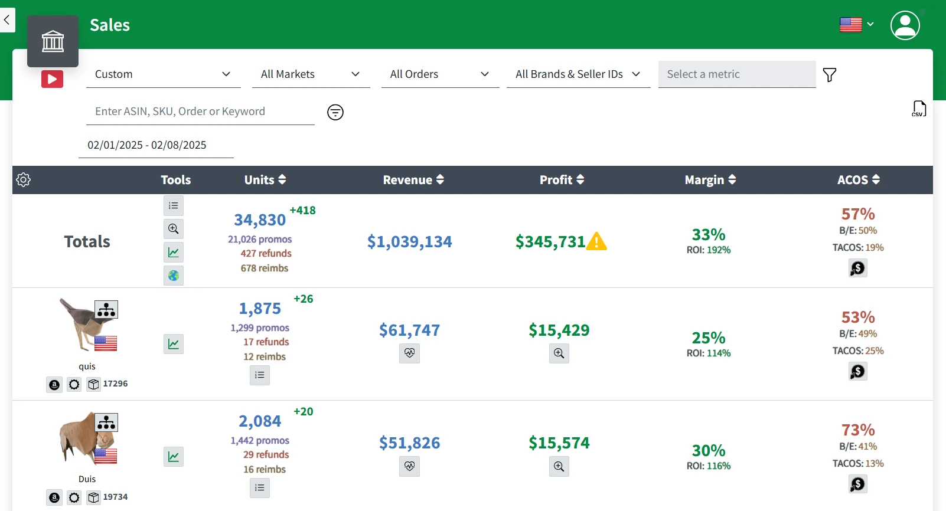Screen dimensions: 946x511
Task: Click the ASIN, SKU, Order or Keyword search field
Action: point(200,112)
